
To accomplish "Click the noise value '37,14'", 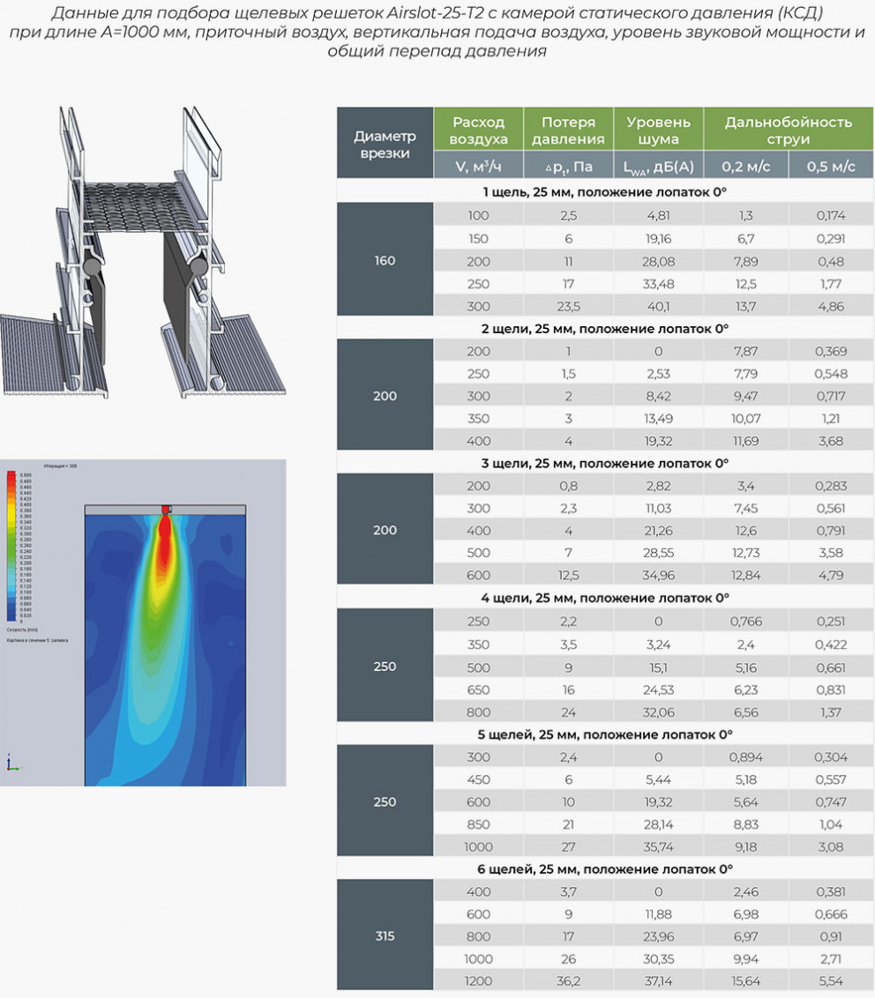I will (658, 981).
